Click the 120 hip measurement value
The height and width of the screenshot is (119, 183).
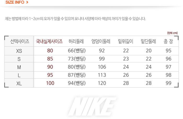pos(102,83)
